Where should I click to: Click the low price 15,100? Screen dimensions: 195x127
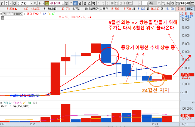[x=169, y=9]
